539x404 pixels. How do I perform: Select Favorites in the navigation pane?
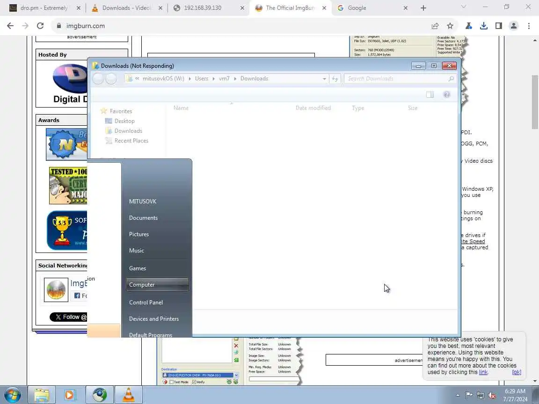[121, 111]
